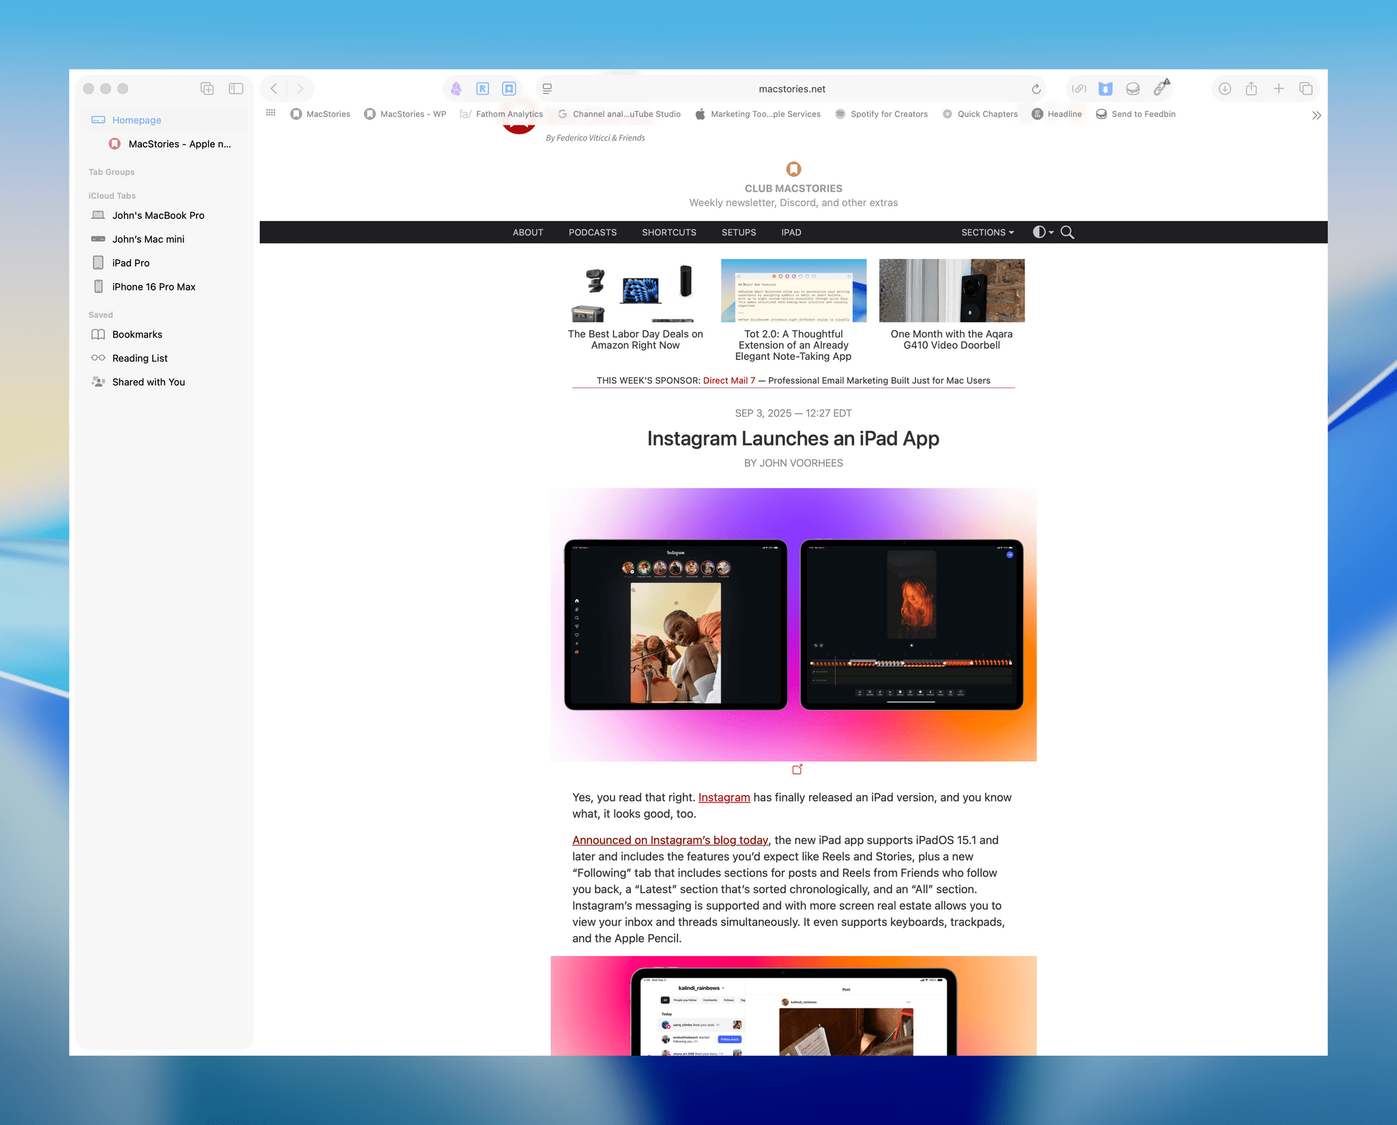Open the Downloads toolbar icon

(x=1224, y=89)
